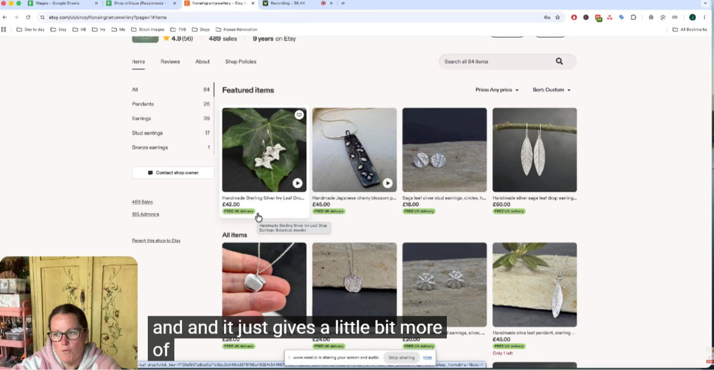Open the HB bookmarks folder

tap(79, 29)
